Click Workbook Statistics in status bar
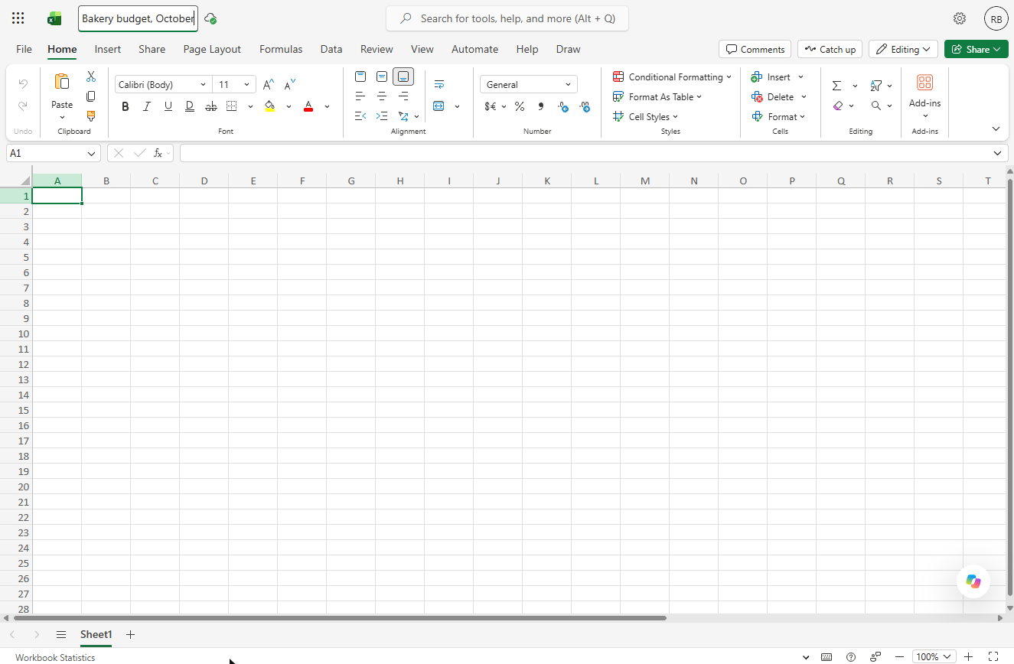The height and width of the screenshot is (664, 1014). pyautogui.click(x=55, y=657)
